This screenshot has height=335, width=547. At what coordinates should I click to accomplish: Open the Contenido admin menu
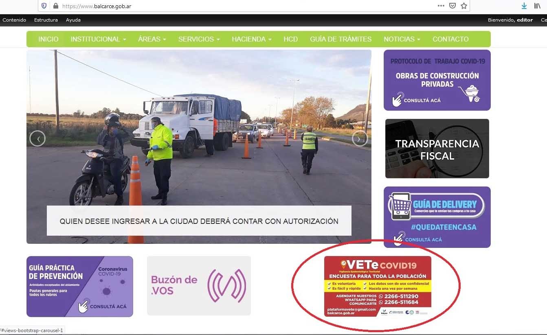pos(14,20)
